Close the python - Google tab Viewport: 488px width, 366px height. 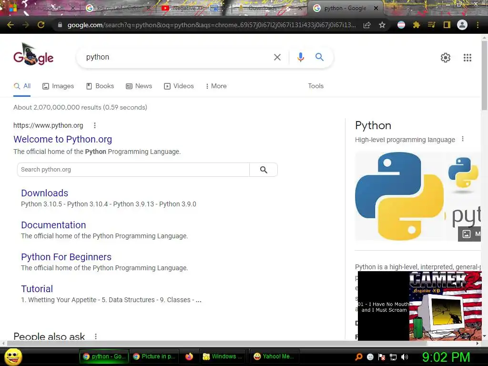tap(376, 9)
